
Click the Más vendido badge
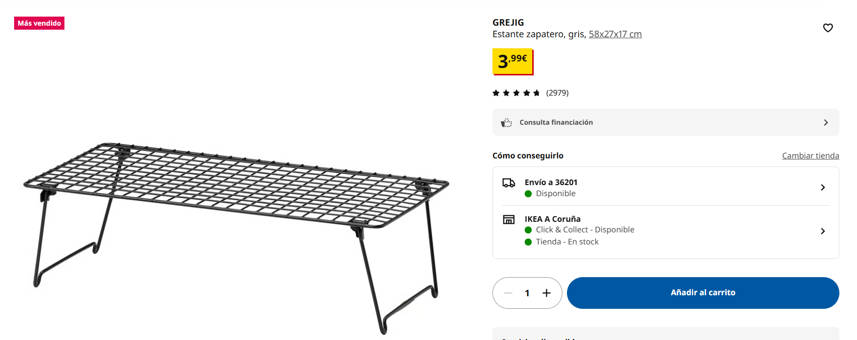click(x=39, y=23)
